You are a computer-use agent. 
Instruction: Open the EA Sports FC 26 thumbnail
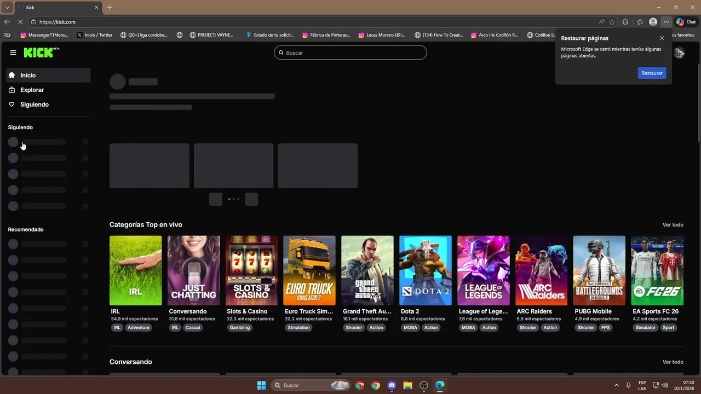pyautogui.click(x=657, y=270)
